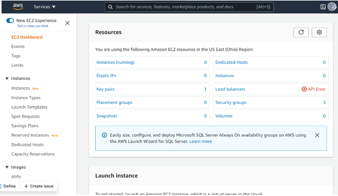Dismiss the SQL Server info banner
The image size is (338, 196).
click(317, 135)
